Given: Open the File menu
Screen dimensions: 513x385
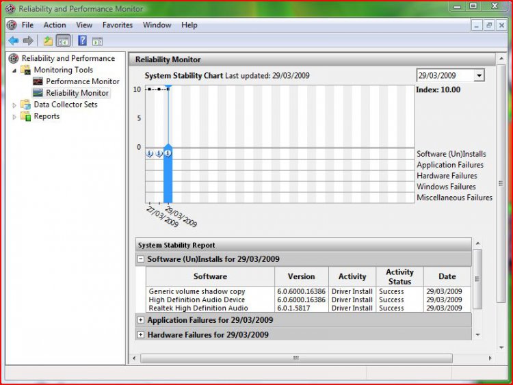Looking at the screenshot, I should tap(27, 25).
